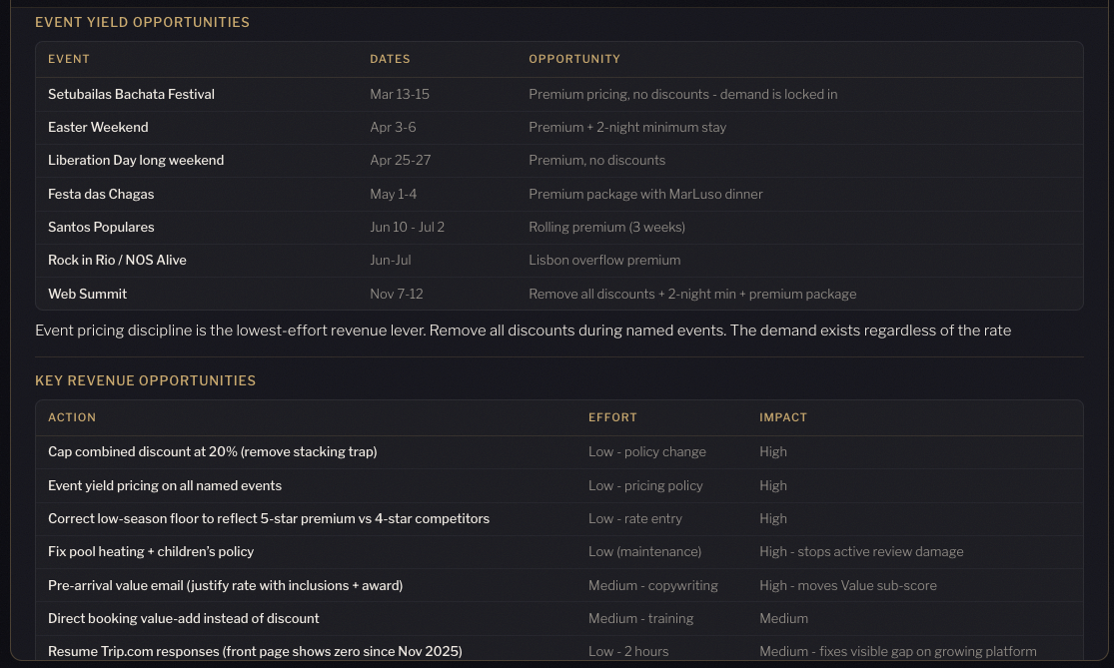The width and height of the screenshot is (1114, 668).
Task: Click the DATES column header
Action: click(390, 59)
